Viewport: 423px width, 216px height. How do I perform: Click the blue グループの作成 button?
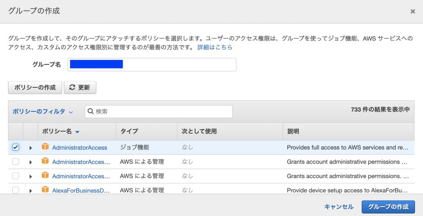coord(388,207)
